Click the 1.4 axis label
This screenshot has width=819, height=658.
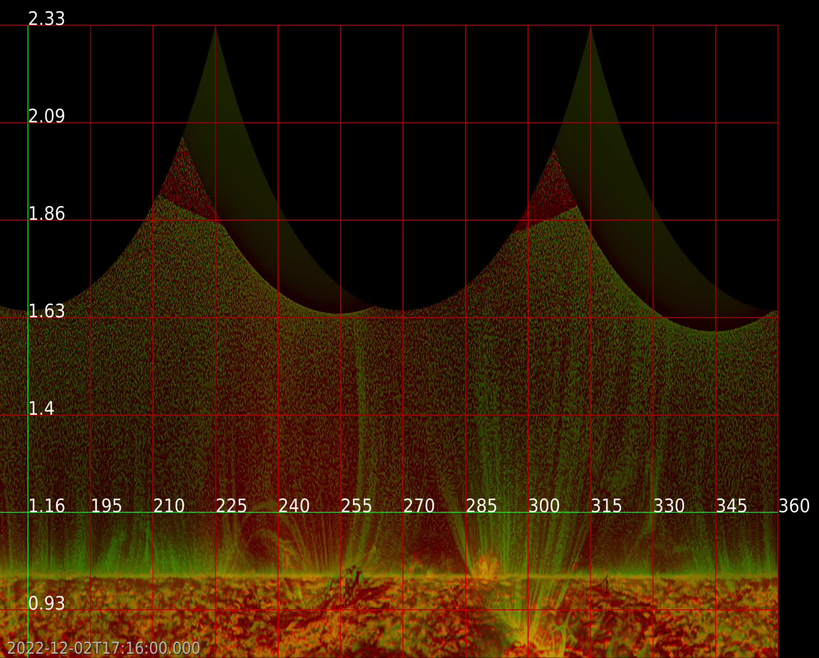point(41,409)
